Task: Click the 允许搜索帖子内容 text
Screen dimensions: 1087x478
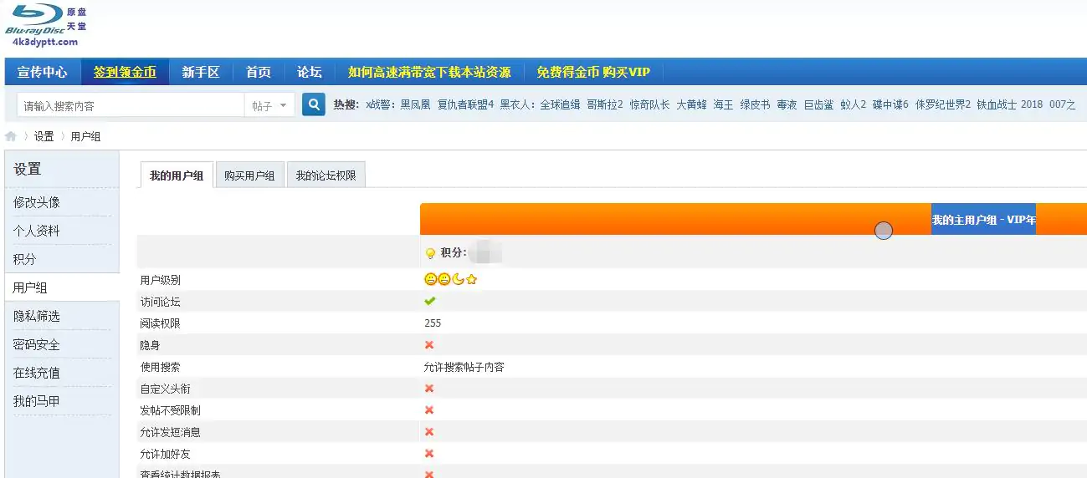Action: point(464,366)
